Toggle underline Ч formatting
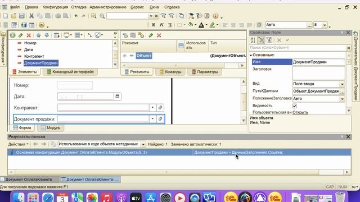Image resolution: width=360 pixels, height=202 pixels. tap(170, 25)
